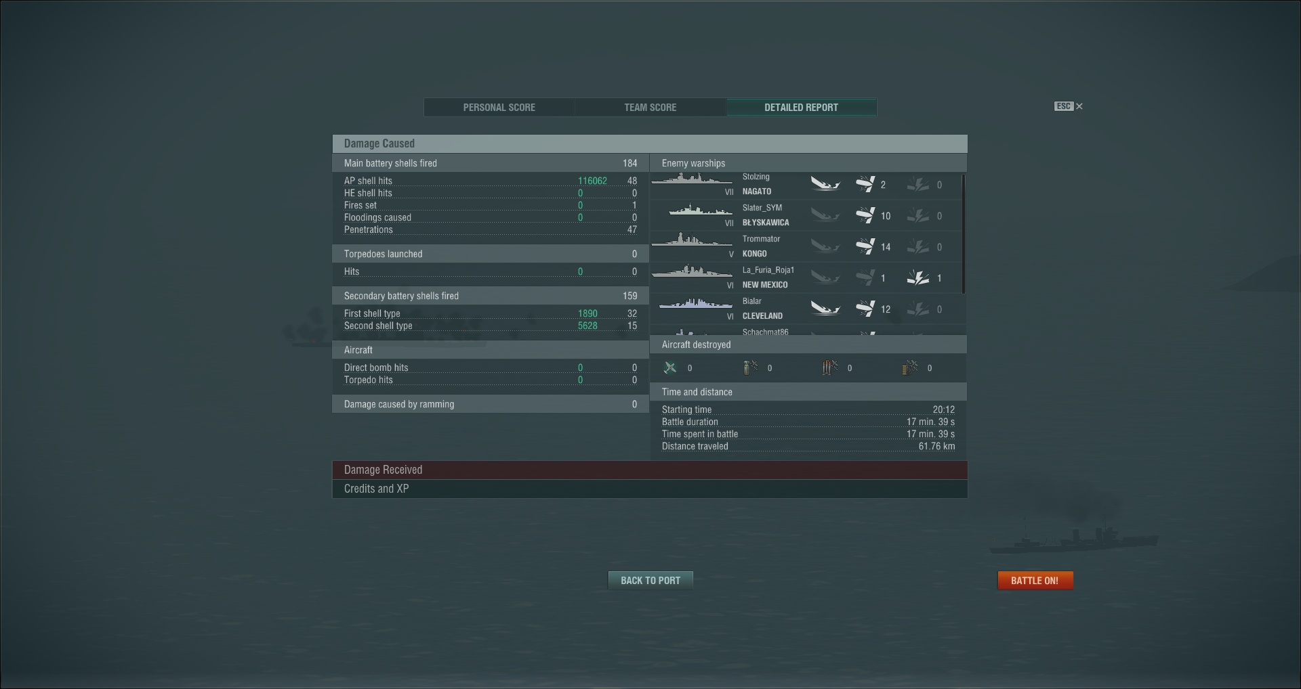Viewport: 1301px width, 689px height.
Task: Click the secondary hits icon for Nagato
Action: [x=918, y=184]
